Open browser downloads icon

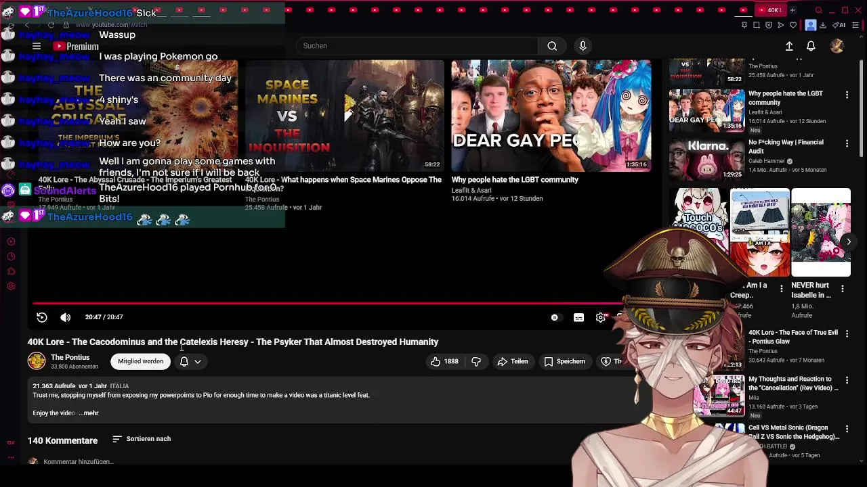point(823,25)
